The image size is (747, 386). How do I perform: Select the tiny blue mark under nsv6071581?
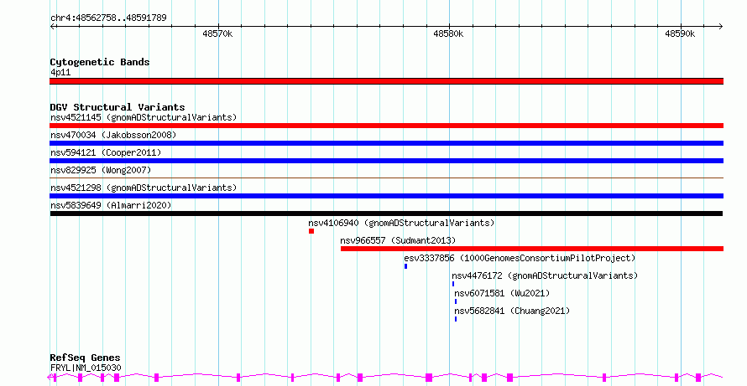456,301
